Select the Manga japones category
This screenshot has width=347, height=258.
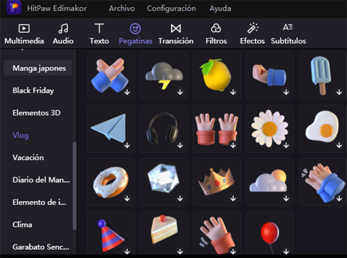pos(38,68)
